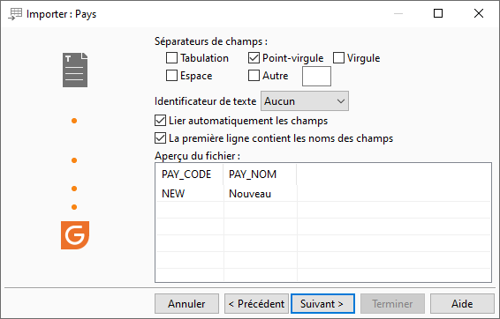Select the PAY_NOM column header in preview
The height and width of the screenshot is (319, 500).
(x=253, y=174)
